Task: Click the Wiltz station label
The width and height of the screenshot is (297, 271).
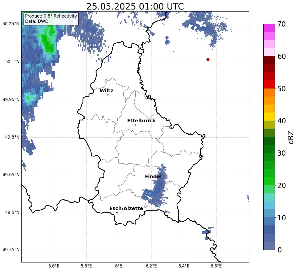Action: coord(106,91)
